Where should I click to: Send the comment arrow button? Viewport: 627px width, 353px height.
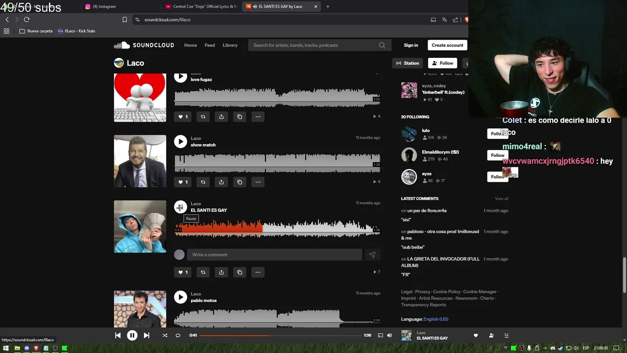(372, 254)
